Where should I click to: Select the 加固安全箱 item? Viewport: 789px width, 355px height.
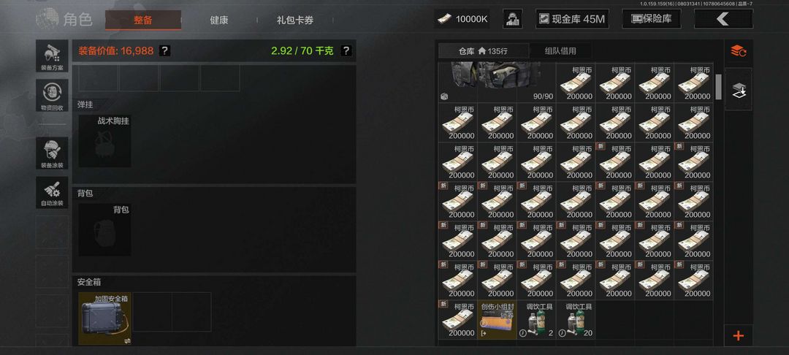pyautogui.click(x=104, y=318)
